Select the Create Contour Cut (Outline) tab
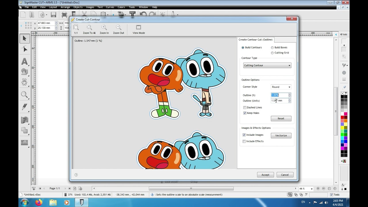The width and height of the screenshot is (368, 207). coord(256,40)
